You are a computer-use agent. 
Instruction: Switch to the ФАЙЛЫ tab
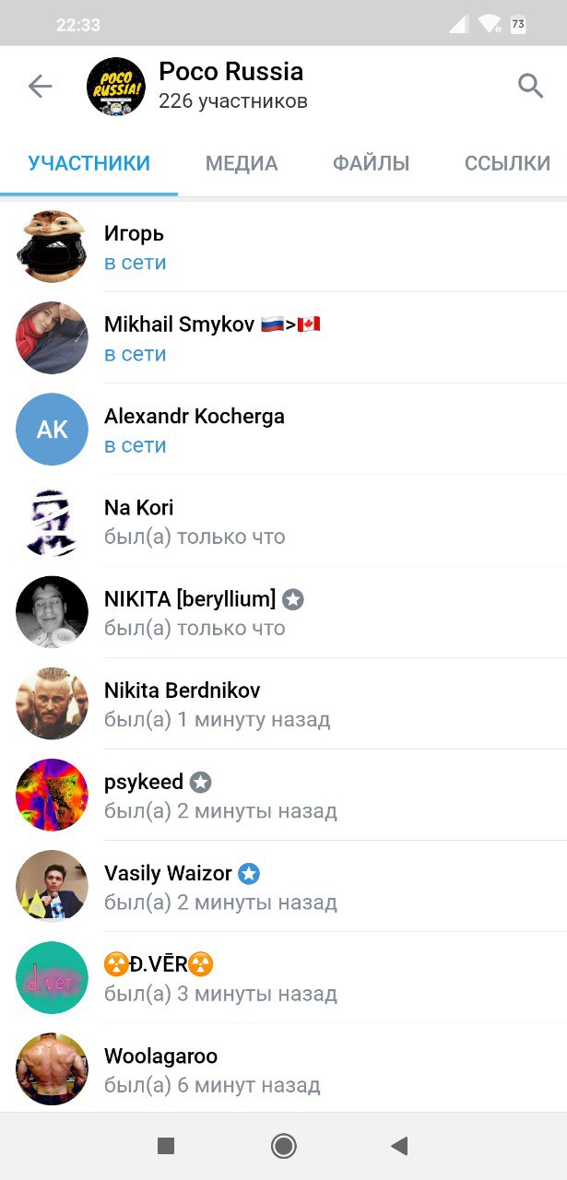[371, 164]
